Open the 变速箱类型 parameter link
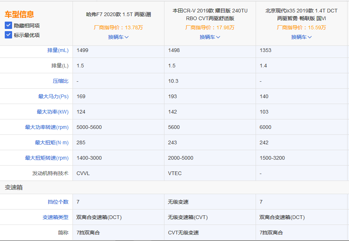 click(55, 217)
